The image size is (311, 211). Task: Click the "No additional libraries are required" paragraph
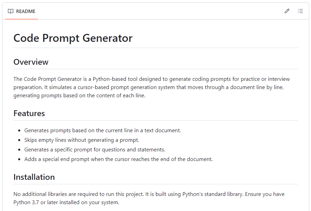(x=149, y=194)
